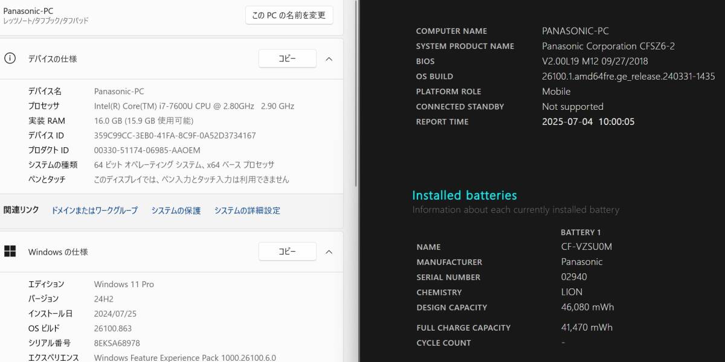
Task: Select the BATTERY 1 column header
Action: point(581,232)
